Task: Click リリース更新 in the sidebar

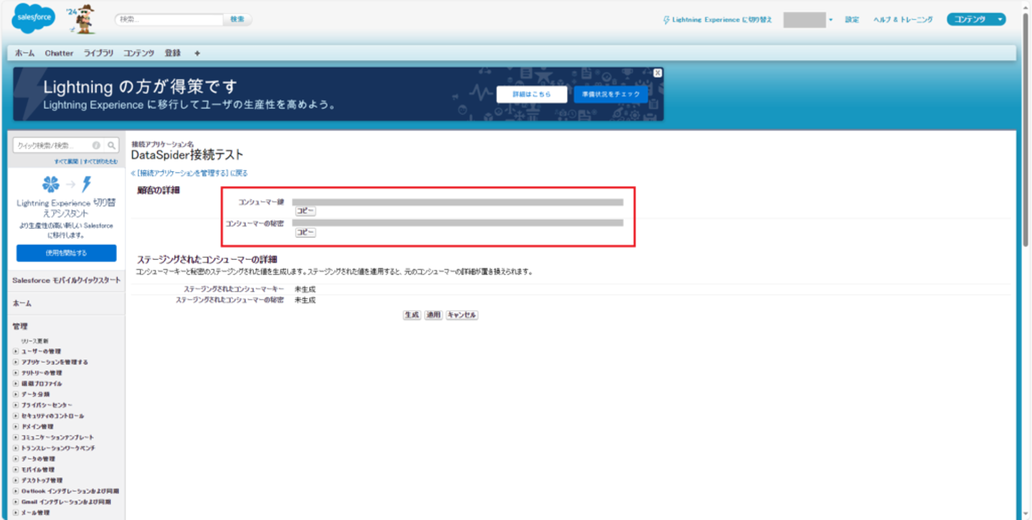Action: (x=35, y=341)
